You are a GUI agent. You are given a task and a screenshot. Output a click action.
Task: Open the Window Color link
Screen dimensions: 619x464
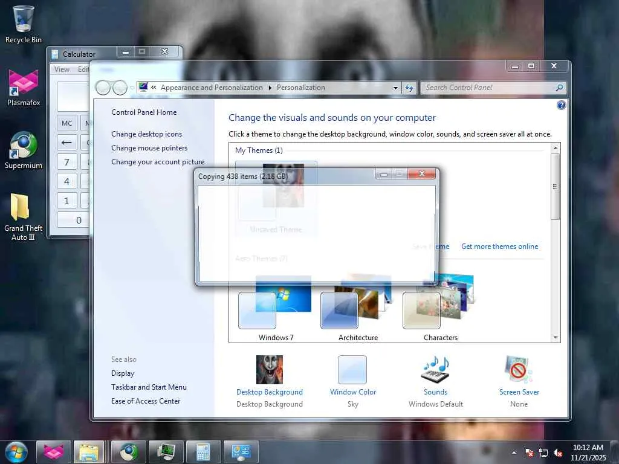(353, 391)
